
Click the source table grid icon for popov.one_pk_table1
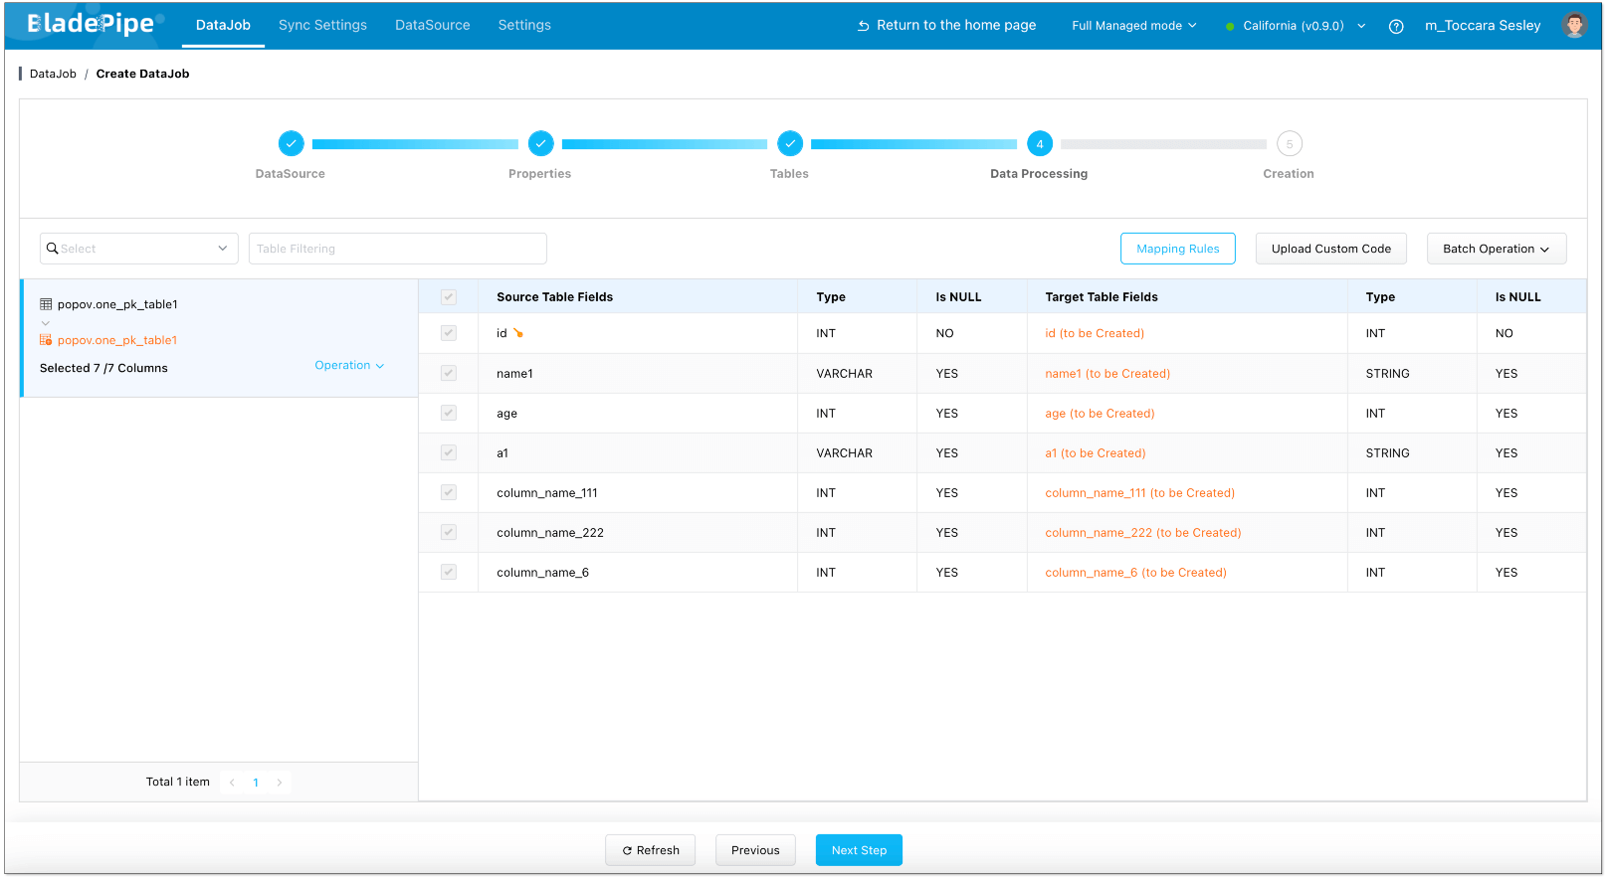(x=46, y=304)
